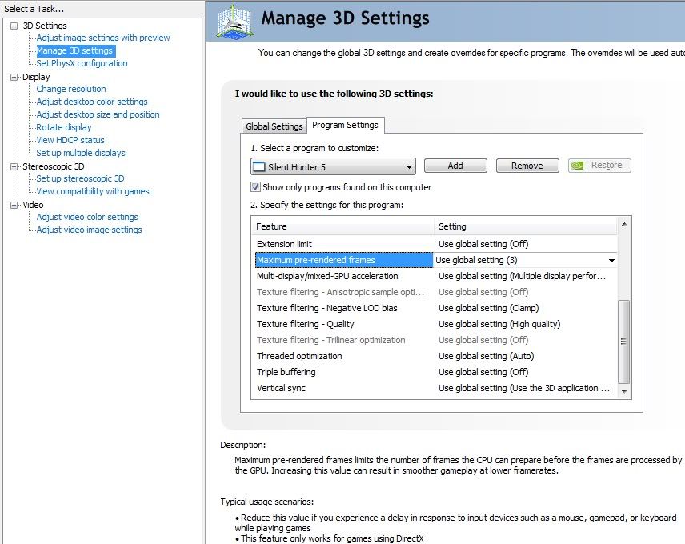Image resolution: width=685 pixels, height=544 pixels.
Task: Click the Setting column header
Action: 526,226
